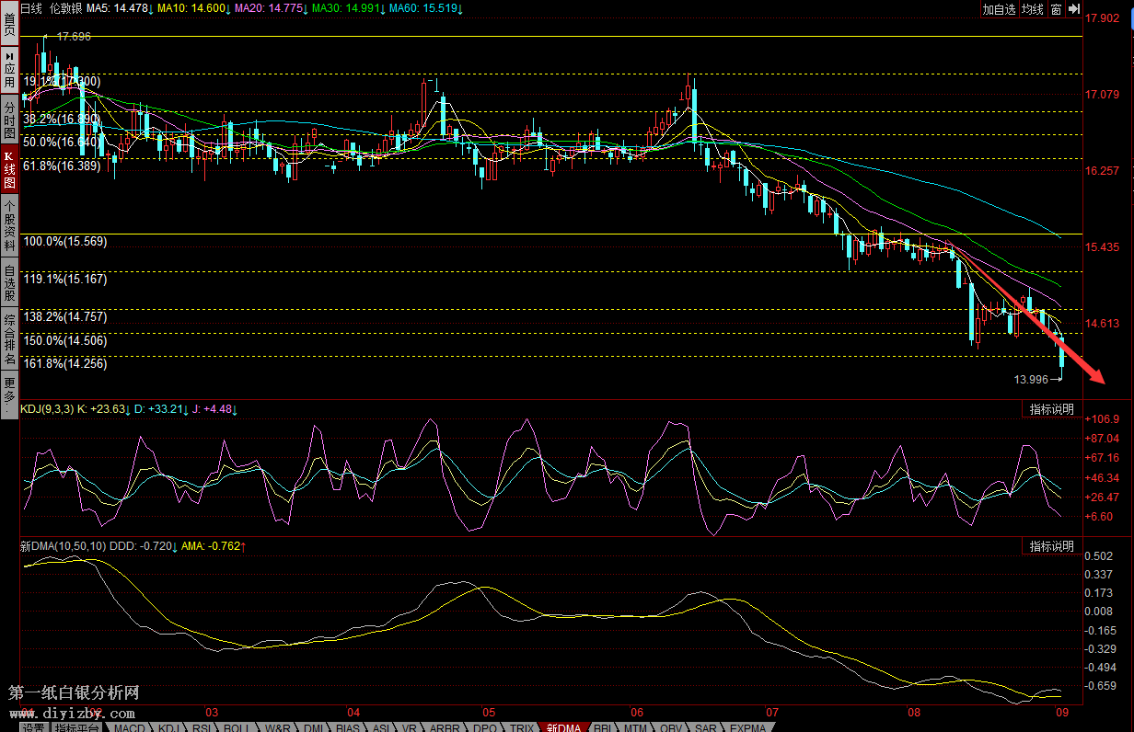Open the 首页 home sidebar item
Screen dimensions: 1134x732
[x=9, y=22]
